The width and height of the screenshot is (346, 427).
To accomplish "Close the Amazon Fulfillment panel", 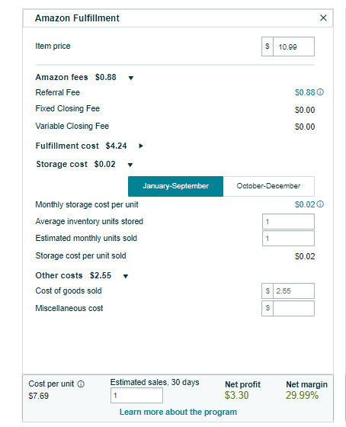I will point(323,18).
